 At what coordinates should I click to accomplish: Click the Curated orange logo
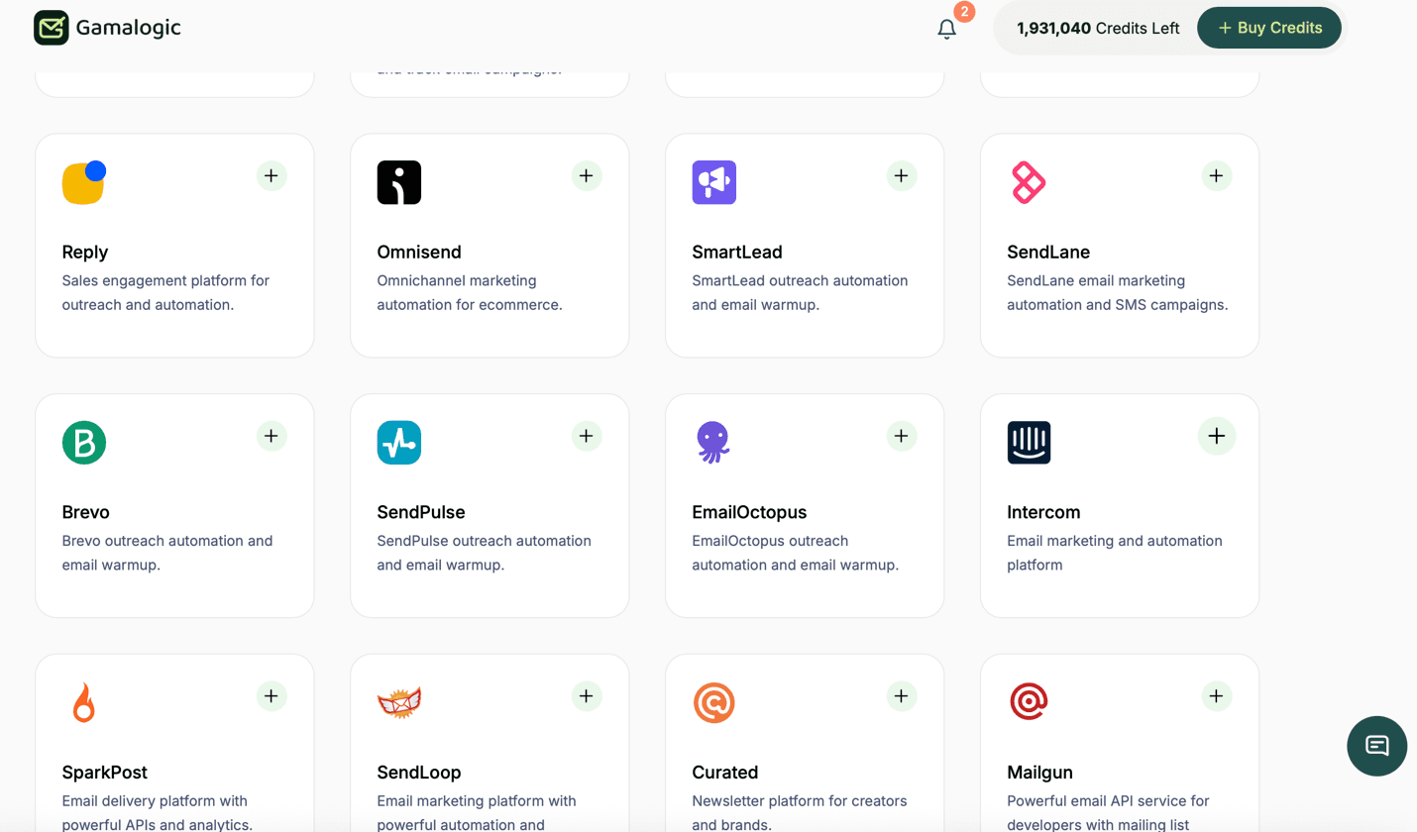tap(713, 702)
